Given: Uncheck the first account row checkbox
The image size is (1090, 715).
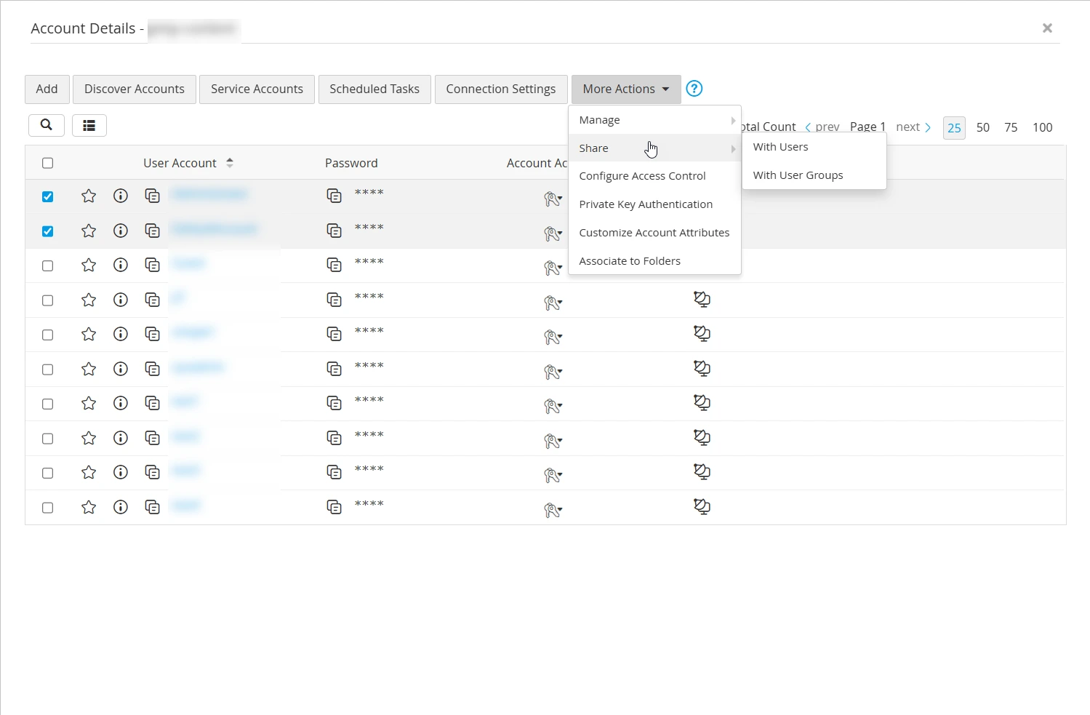Looking at the screenshot, I should point(48,196).
